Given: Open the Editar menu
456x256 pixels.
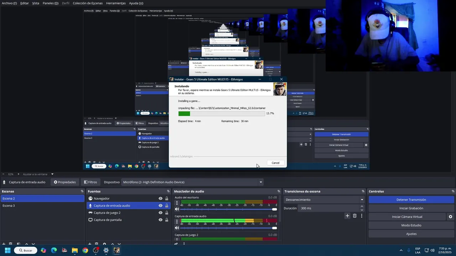Looking at the screenshot, I should (x=25, y=3).
